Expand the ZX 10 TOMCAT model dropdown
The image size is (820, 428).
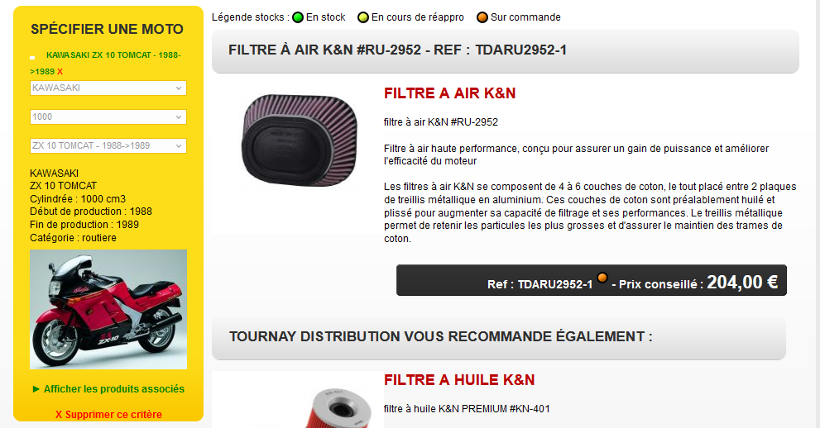coord(108,145)
